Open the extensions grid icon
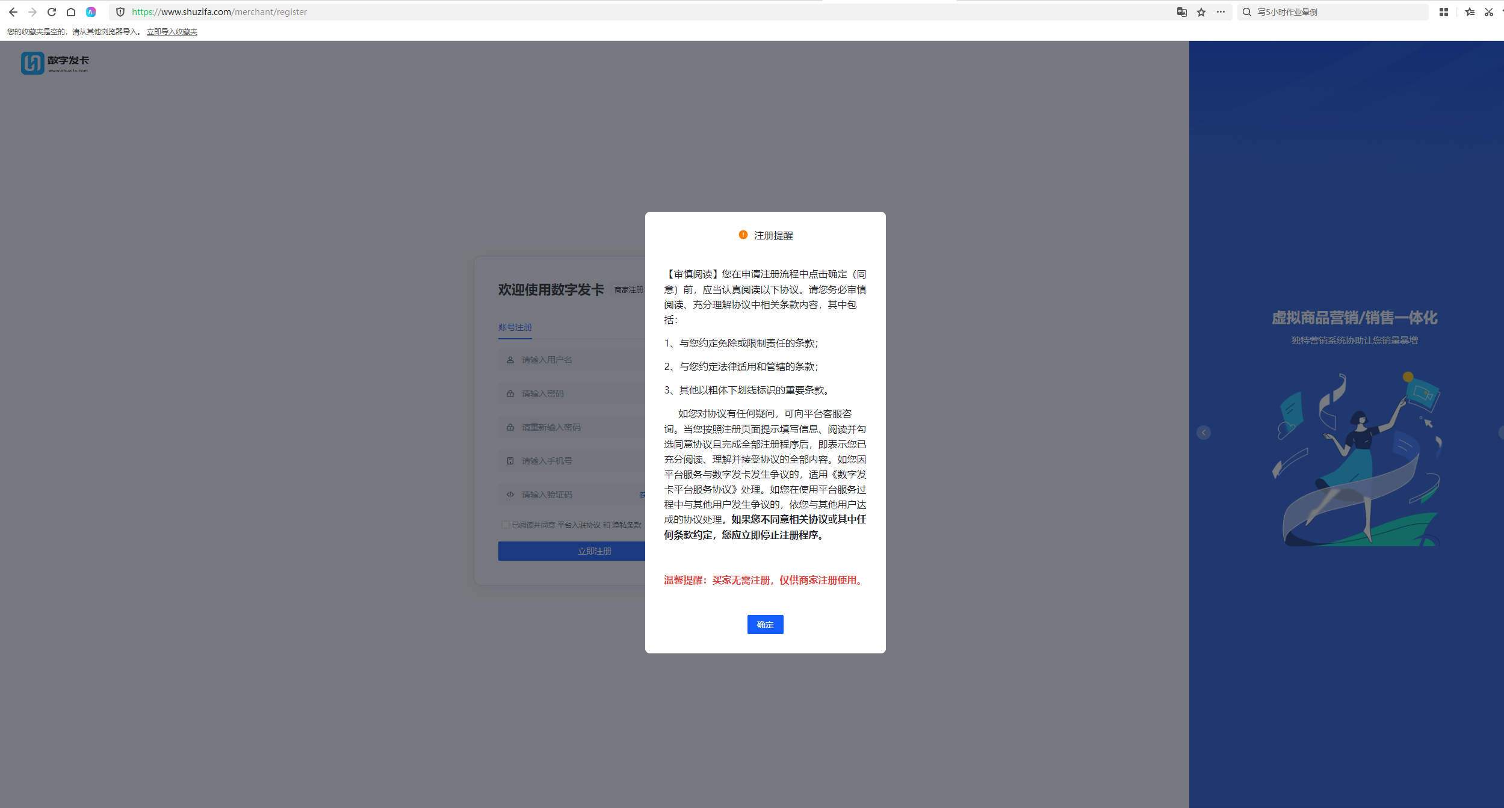Viewport: 1504px width, 808px height. click(x=1444, y=12)
